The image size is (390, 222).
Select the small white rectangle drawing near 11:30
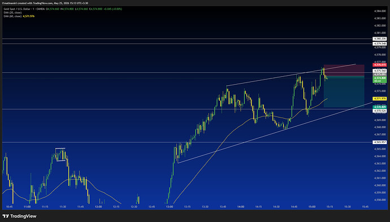click(60, 155)
